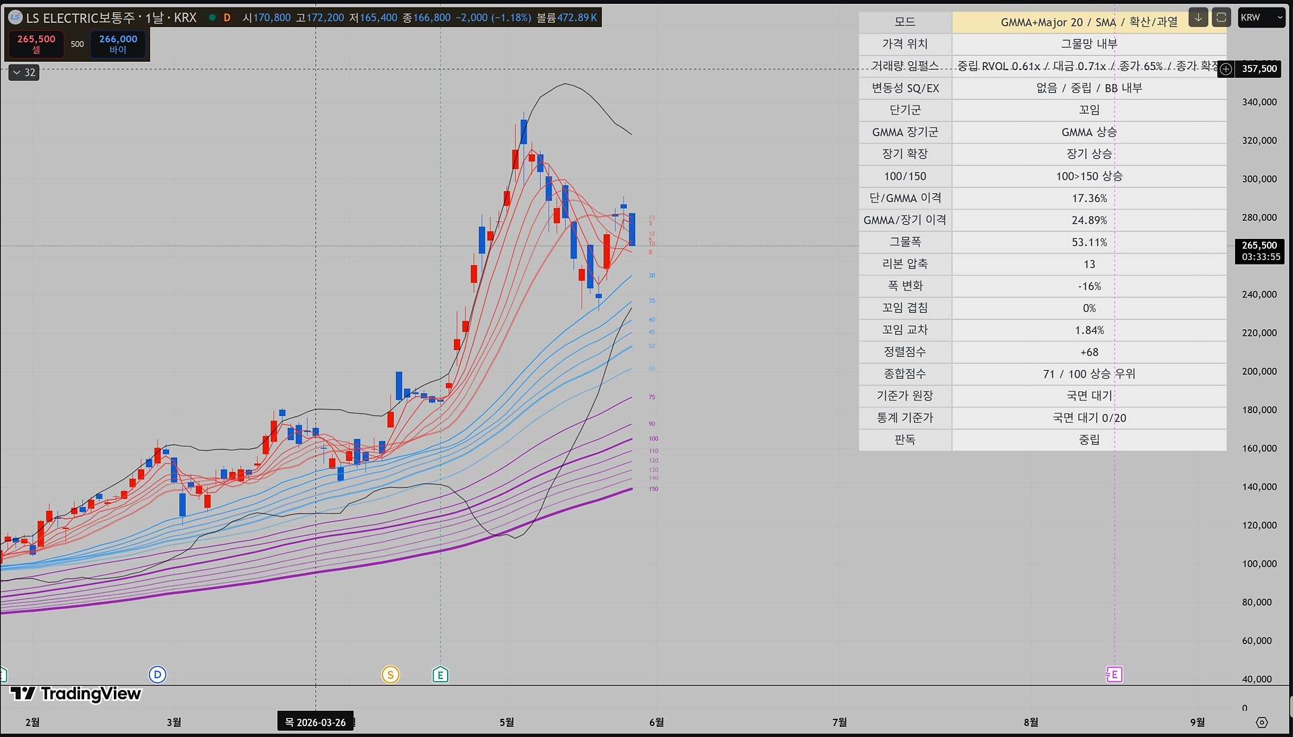Click the 200,000 price axis label

[x=1259, y=372]
